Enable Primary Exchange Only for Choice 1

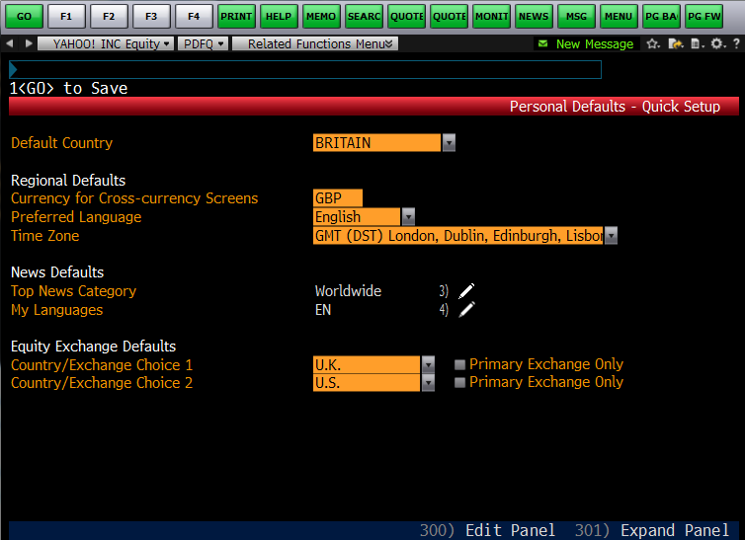tap(459, 364)
